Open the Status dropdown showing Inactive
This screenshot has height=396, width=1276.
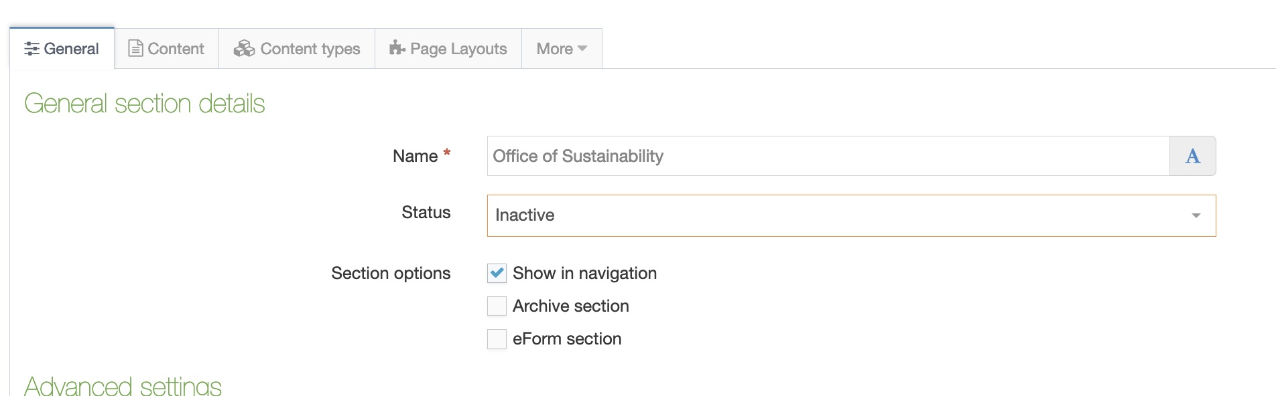(838, 215)
